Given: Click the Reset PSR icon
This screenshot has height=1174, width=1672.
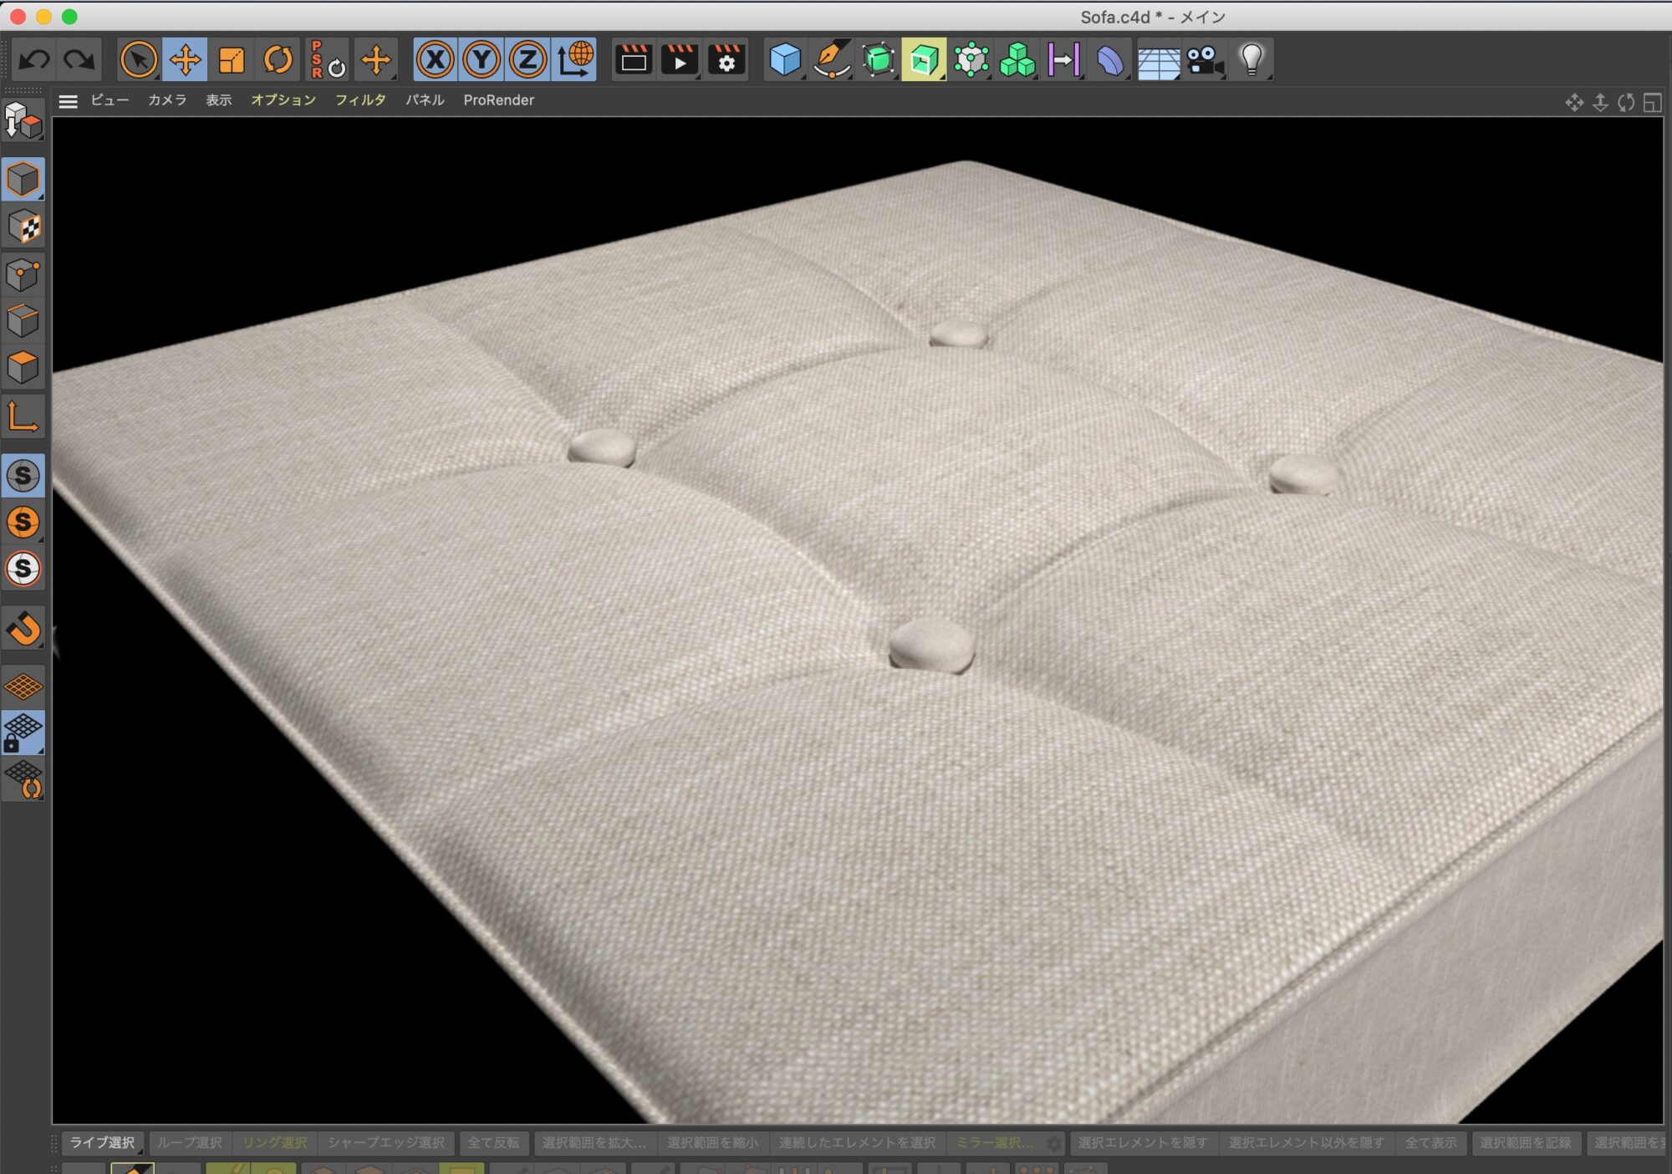Looking at the screenshot, I should pos(326,60).
